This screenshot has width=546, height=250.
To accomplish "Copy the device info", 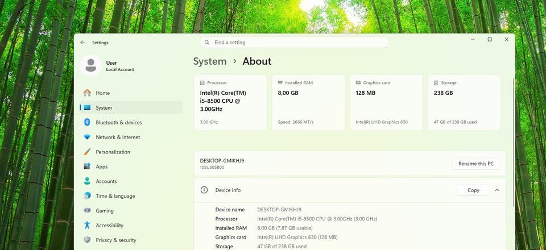I will 473,190.
